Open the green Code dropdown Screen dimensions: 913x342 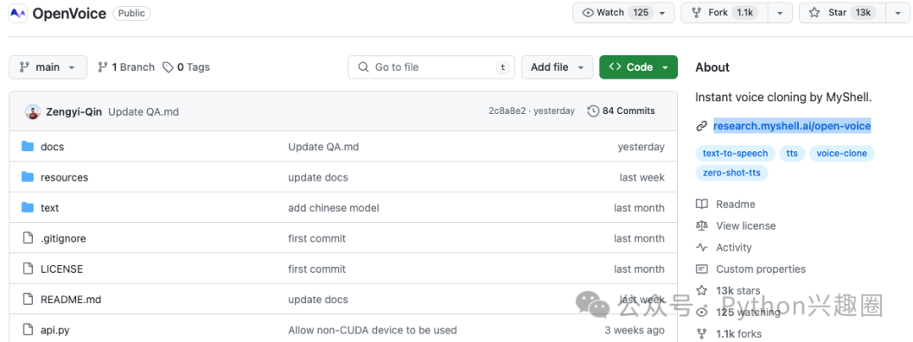pos(638,67)
